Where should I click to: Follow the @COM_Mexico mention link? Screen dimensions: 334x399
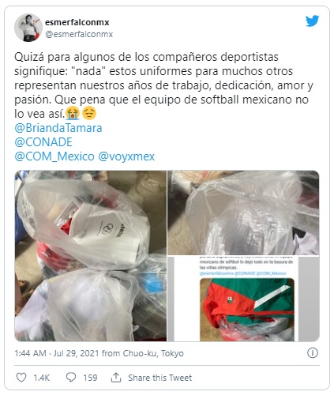(x=54, y=156)
